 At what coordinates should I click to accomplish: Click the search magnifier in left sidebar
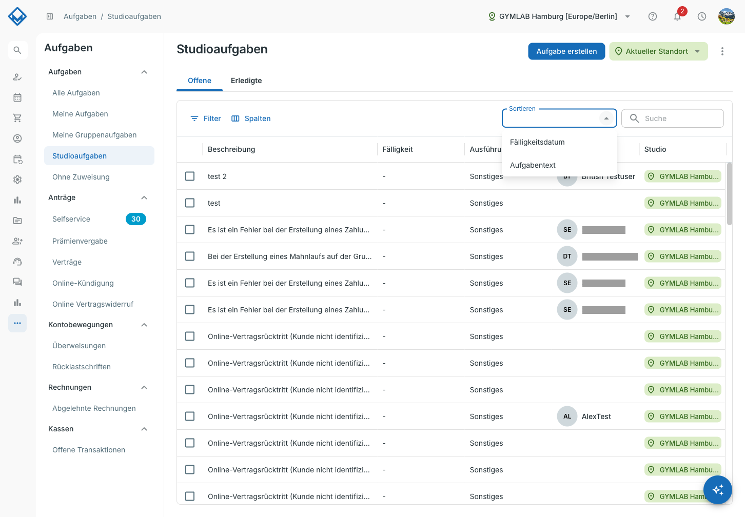click(17, 50)
